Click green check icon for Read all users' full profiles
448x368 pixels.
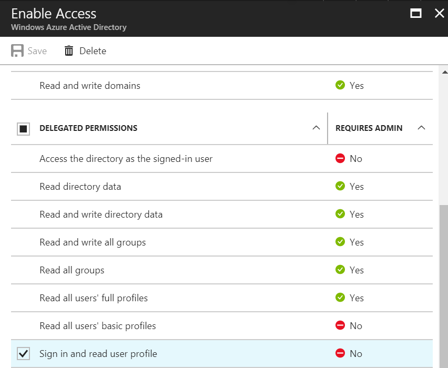coord(340,298)
